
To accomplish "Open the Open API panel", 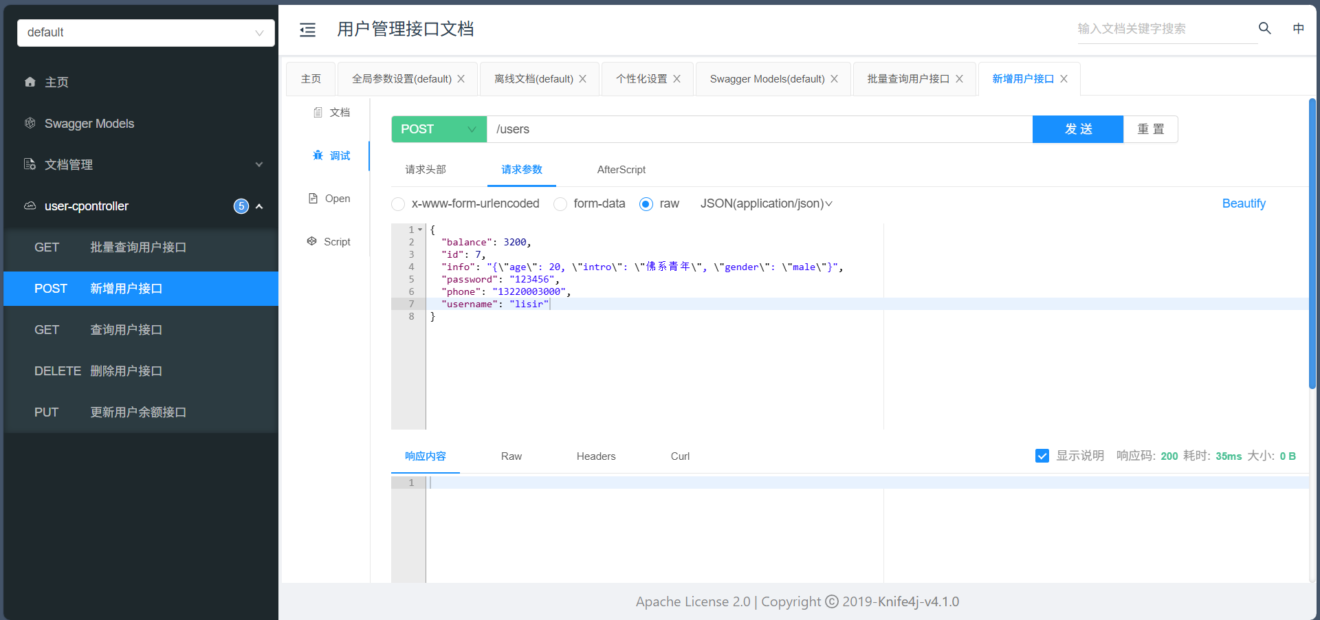I will pyautogui.click(x=329, y=199).
